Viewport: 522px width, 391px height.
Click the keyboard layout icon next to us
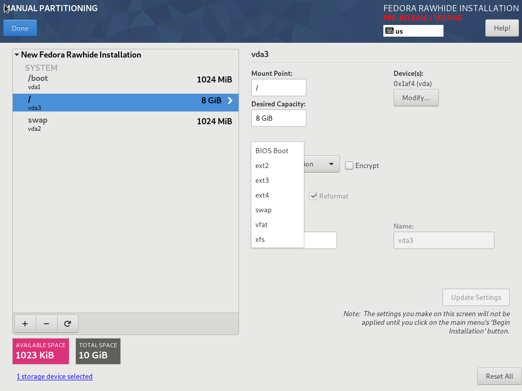(x=389, y=31)
